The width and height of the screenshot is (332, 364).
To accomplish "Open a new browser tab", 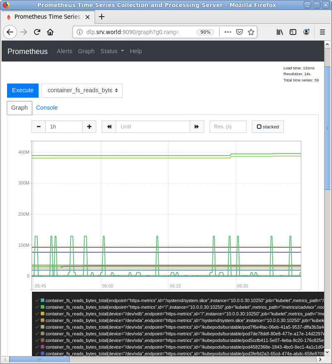I will (102, 17).
